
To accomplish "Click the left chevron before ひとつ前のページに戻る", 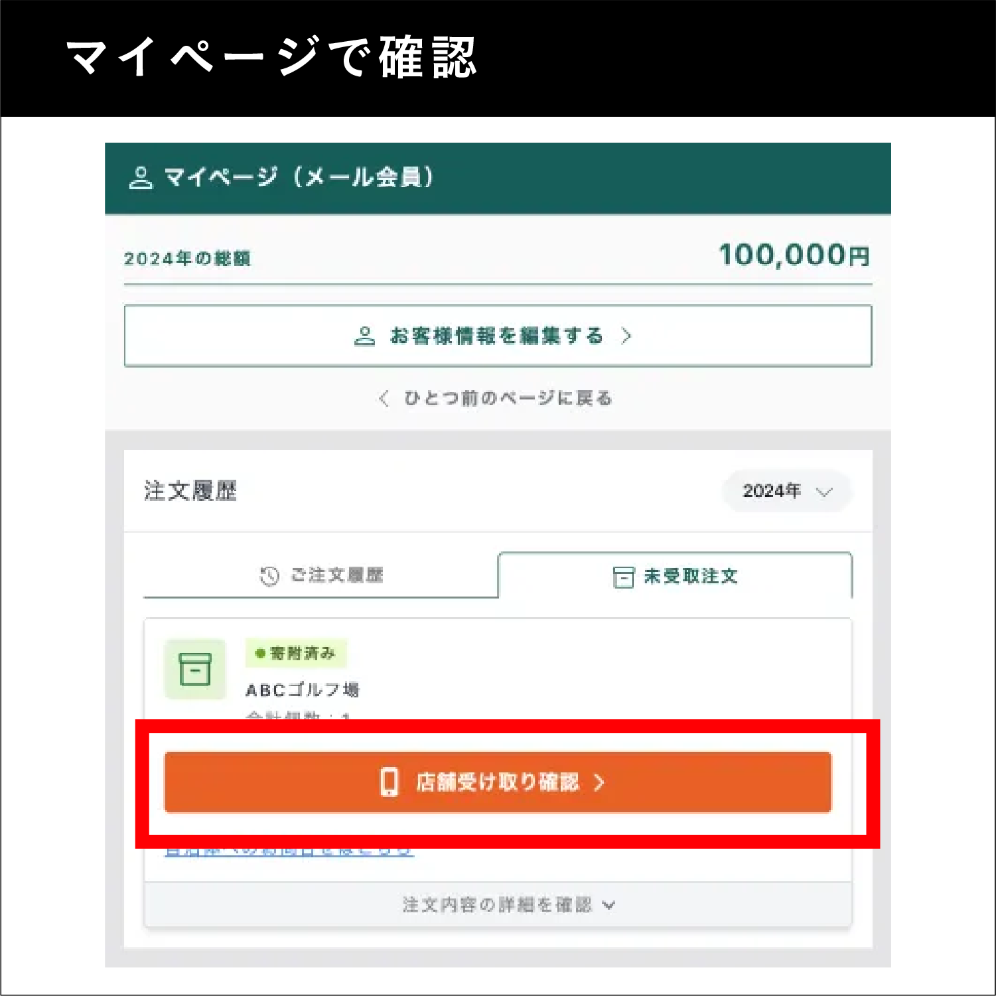I will pos(384,398).
